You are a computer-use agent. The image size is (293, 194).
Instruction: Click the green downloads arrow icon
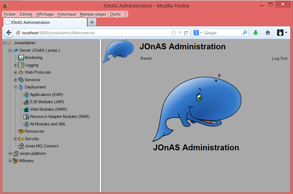coord(256,33)
